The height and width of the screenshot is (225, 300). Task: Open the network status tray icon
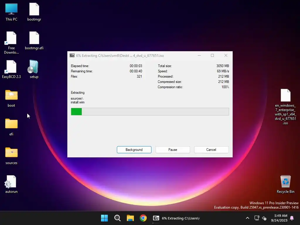click(257, 218)
